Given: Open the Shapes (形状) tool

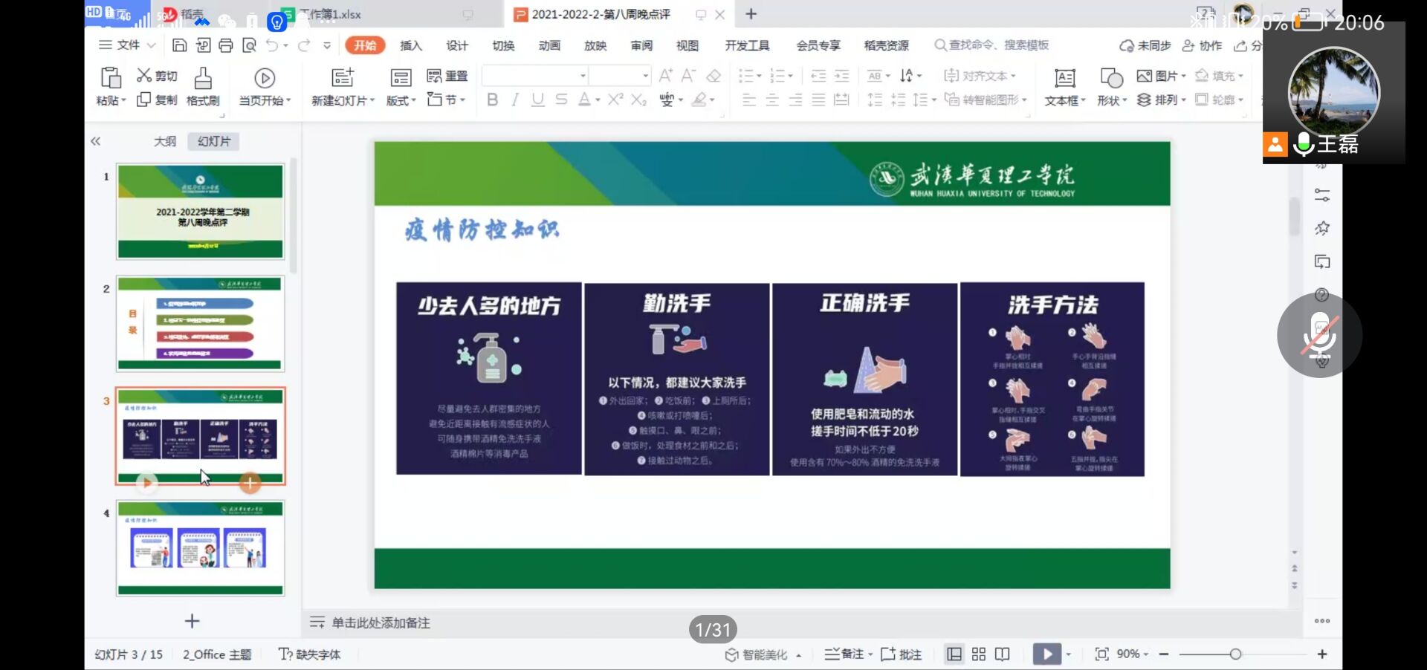Looking at the screenshot, I should 1111,86.
